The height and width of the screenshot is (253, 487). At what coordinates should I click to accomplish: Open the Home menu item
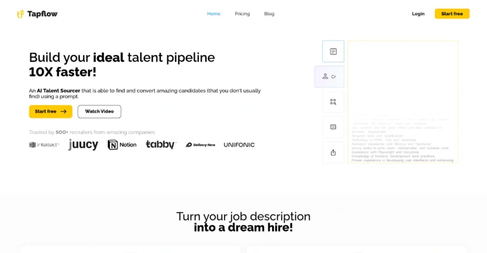pyautogui.click(x=214, y=14)
